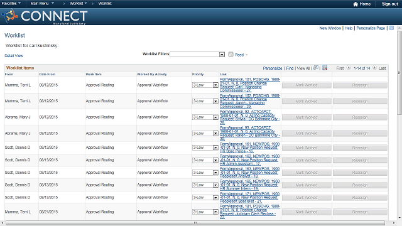Image resolution: width=402 pixels, height=226 pixels.
Task: Click Mark Worked for FormApproval 92 row
Action: click(307, 117)
